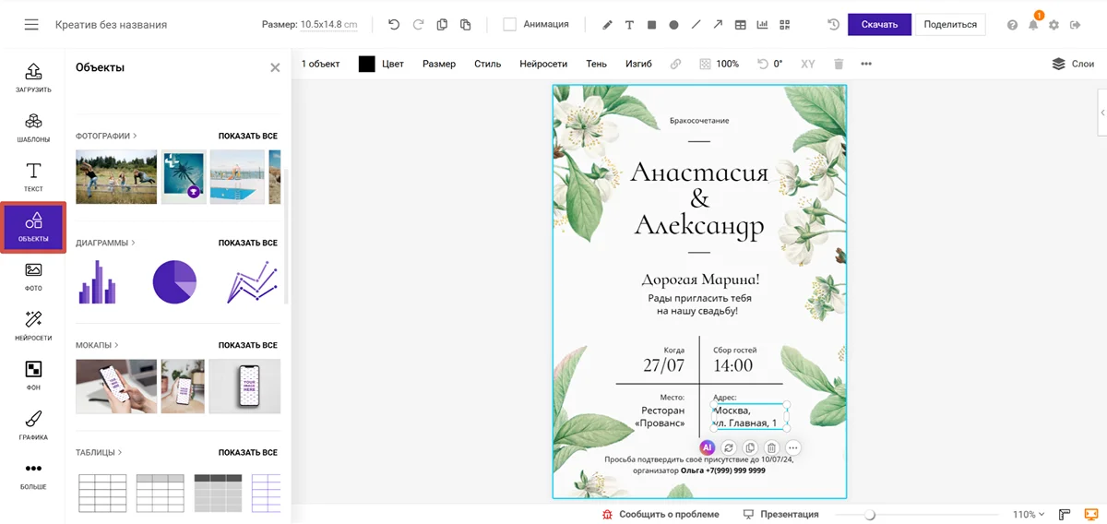Enable the Анимация checkbox

click(x=509, y=25)
